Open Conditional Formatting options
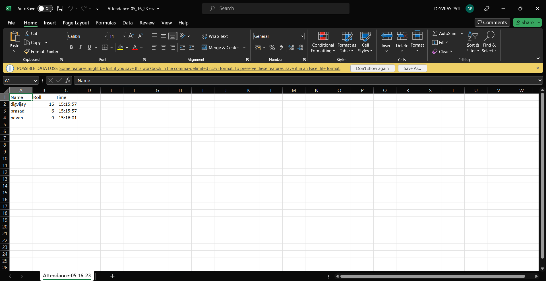Viewport: 546px width, 281px height. coord(322,43)
